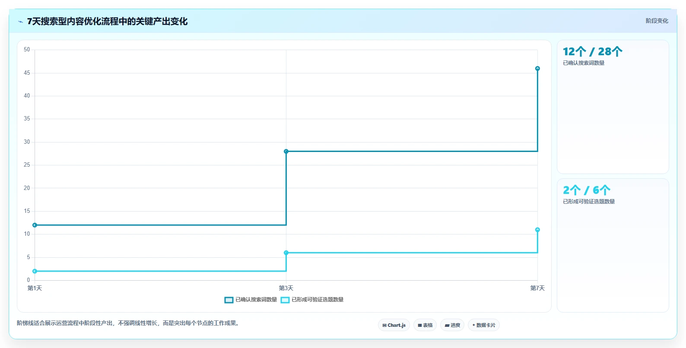The image size is (686, 348).
Task: Select the 第1天 point at value 12
Action: pos(35,225)
